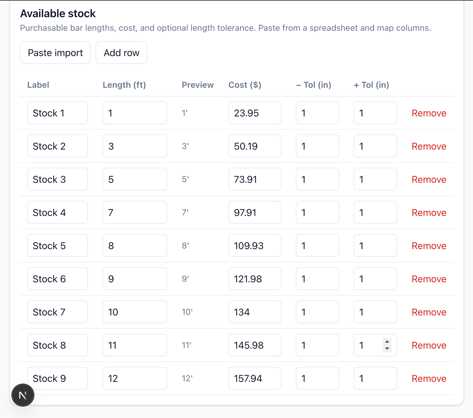Edit the Stock 1 label field

coord(58,113)
